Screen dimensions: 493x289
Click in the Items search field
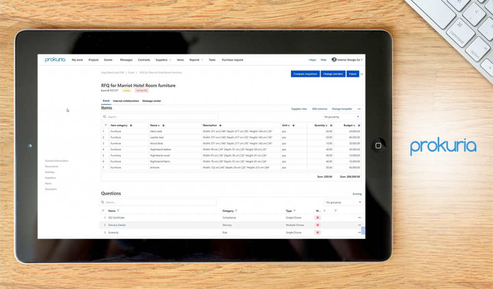tap(159, 117)
